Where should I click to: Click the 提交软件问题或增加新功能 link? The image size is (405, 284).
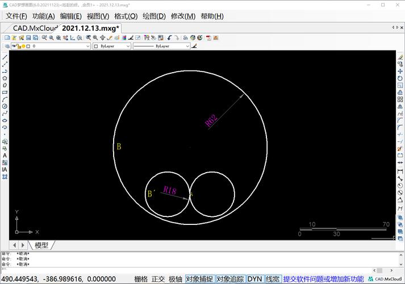coord(323,279)
